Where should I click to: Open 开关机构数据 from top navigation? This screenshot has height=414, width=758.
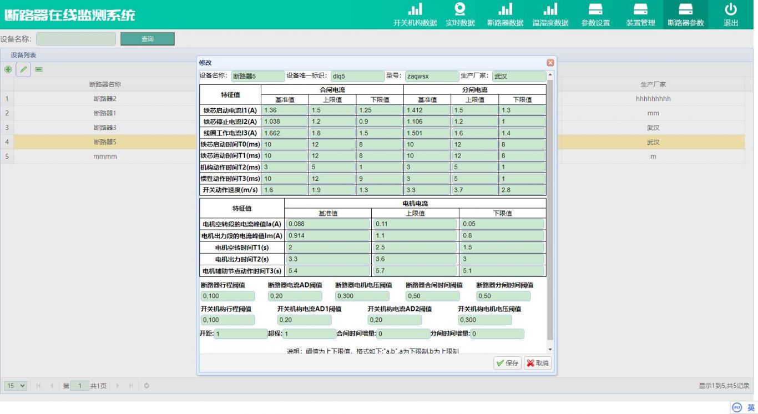click(x=415, y=15)
